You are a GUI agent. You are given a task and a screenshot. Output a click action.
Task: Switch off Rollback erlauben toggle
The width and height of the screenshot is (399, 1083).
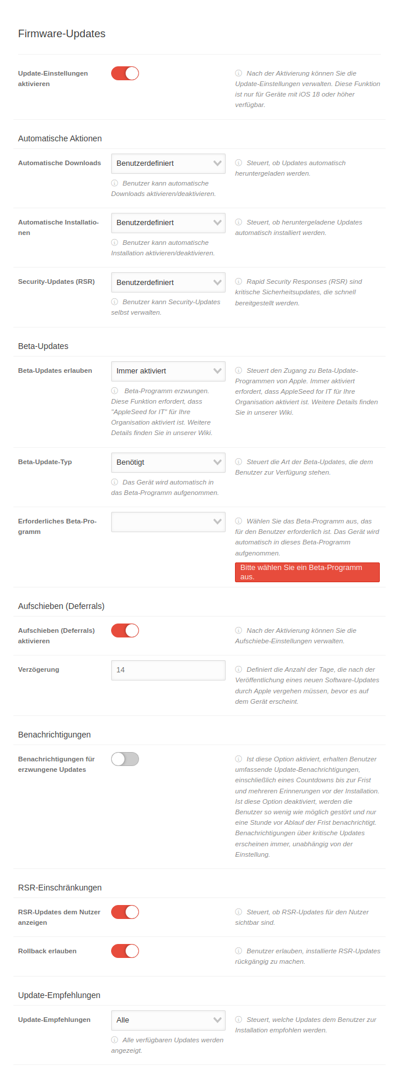(x=125, y=951)
